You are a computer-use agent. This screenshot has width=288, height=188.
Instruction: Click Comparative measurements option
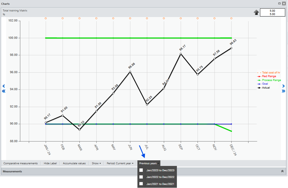pyautogui.click(x=20, y=163)
